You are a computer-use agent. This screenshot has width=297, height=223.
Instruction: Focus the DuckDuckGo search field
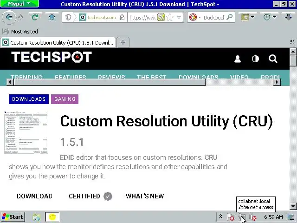click(213, 18)
